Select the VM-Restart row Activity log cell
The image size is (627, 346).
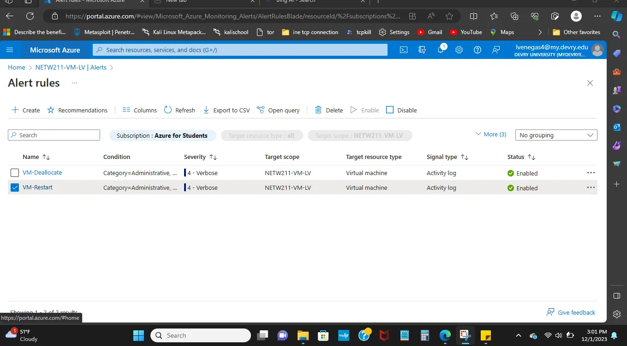coord(442,188)
